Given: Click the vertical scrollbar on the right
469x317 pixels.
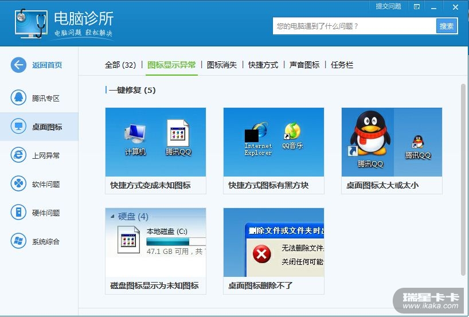Looking at the screenshot, I should tap(463, 172).
